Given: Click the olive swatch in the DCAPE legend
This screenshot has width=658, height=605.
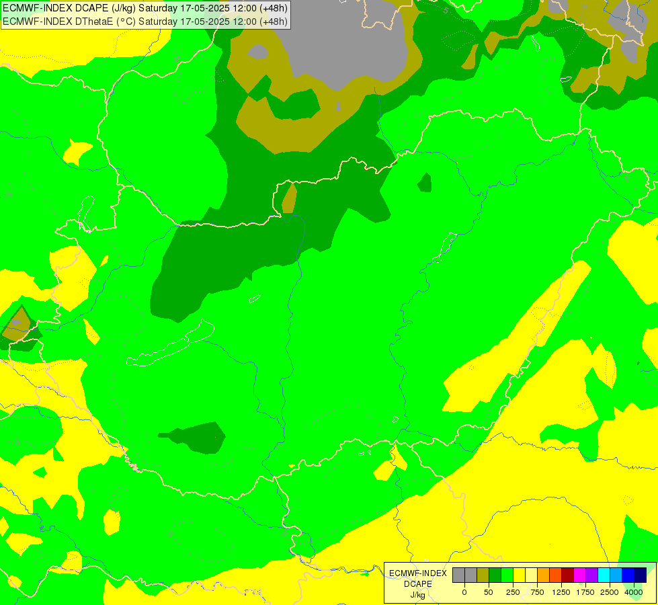Looking at the screenshot, I should [483, 575].
